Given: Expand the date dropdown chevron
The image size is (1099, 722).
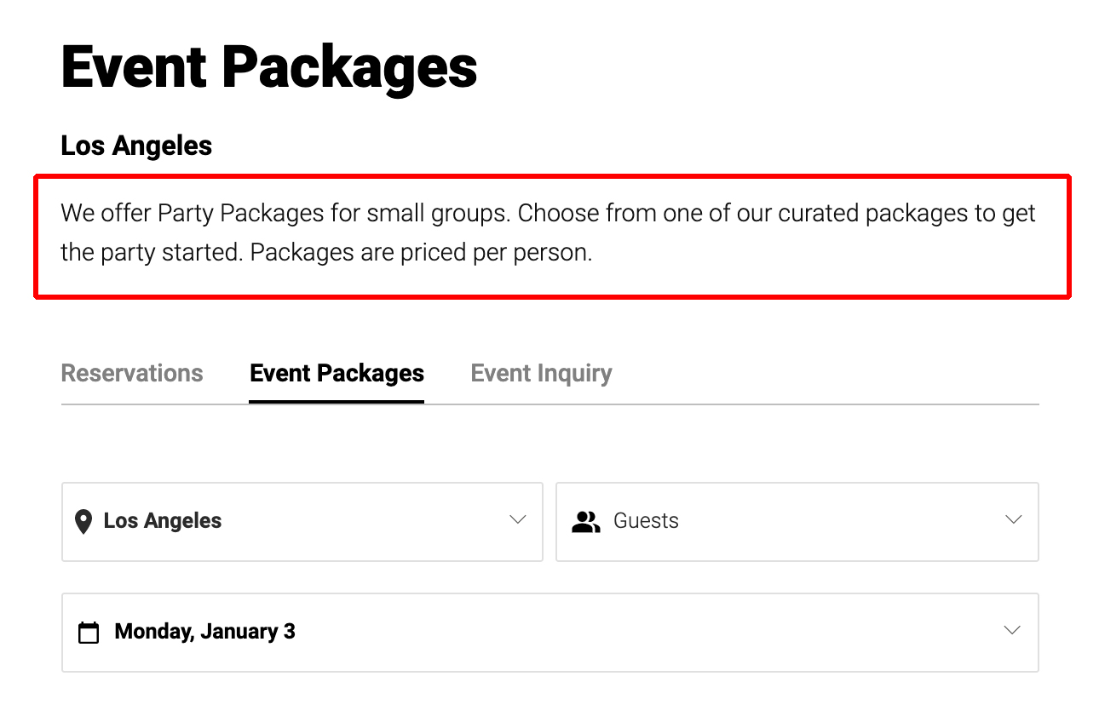Looking at the screenshot, I should [1012, 631].
